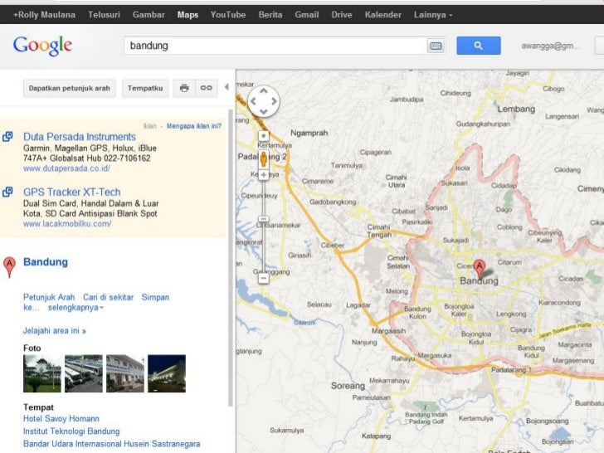Click the Cimahi Tengah label on map
Screen dimensions: 604x453
point(379,231)
